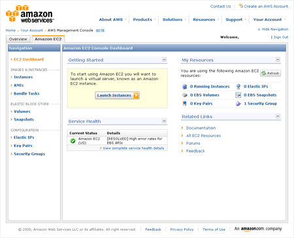Open the 0 EBS Volumes link

pos(204,95)
